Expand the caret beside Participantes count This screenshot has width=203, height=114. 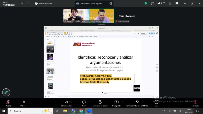coord(75,102)
